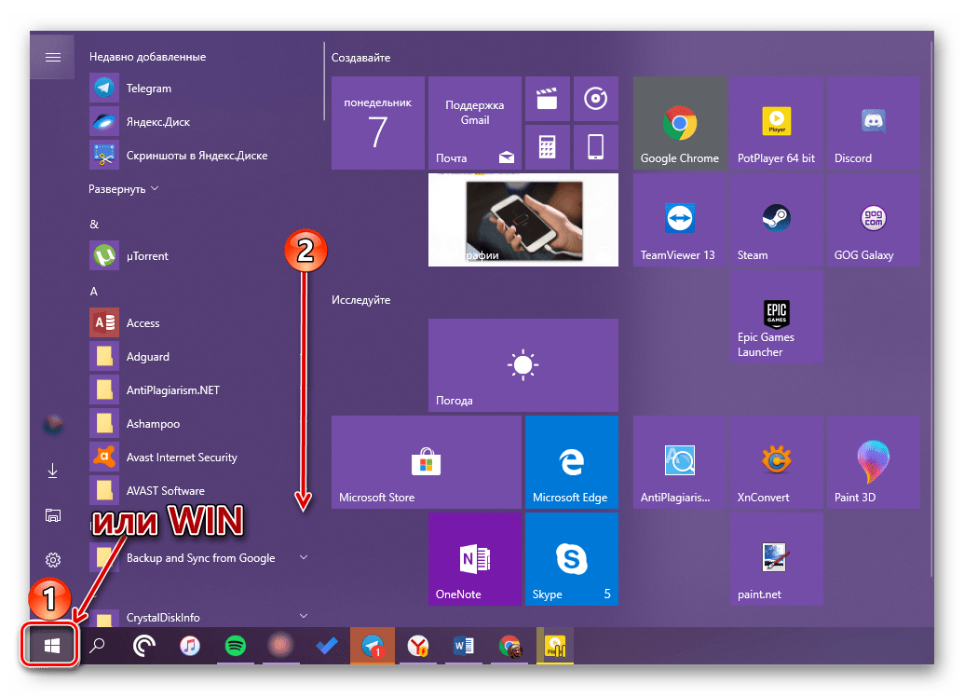Viewport: 964px width, 697px height.
Task: Launch the Skype tile
Action: [570, 558]
